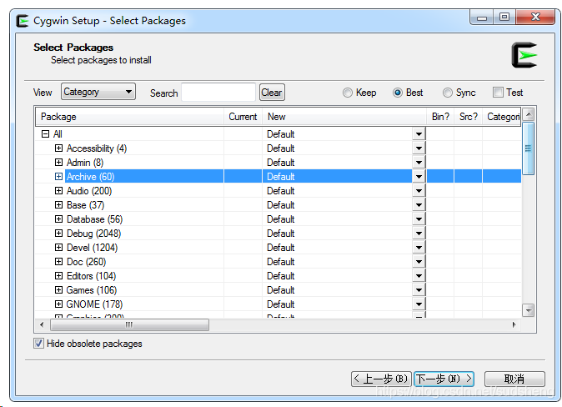The image size is (562, 407).
Task: Expand the Admin (8) category
Action: tap(58, 163)
